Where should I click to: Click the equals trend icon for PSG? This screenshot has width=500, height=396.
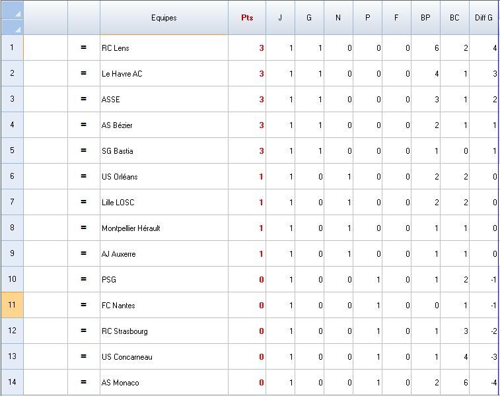tap(84, 279)
